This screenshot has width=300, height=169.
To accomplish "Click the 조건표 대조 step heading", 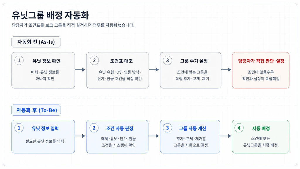I will pos(121,61).
